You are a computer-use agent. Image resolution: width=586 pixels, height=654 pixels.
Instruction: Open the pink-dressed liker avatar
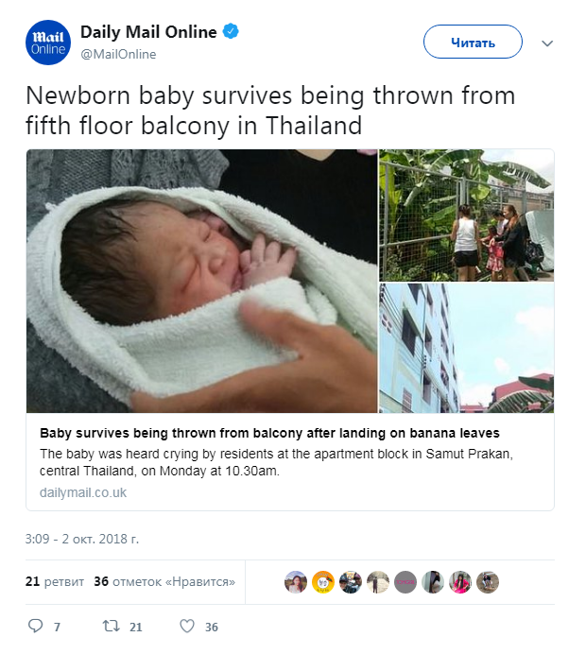coord(460,582)
